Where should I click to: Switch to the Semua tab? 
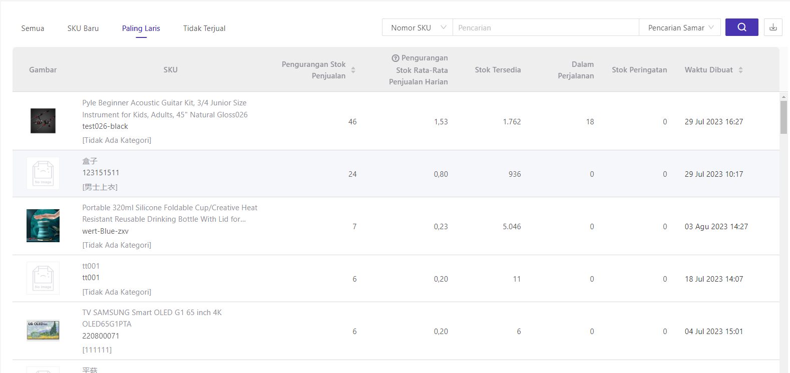[33, 28]
